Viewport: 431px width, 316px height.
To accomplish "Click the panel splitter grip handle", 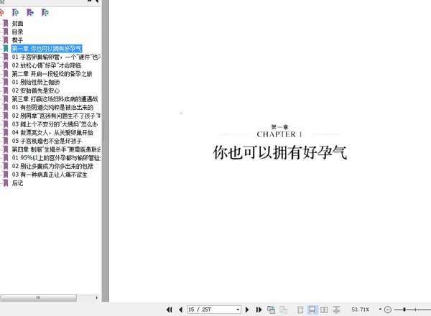I will (x=103, y=130).
